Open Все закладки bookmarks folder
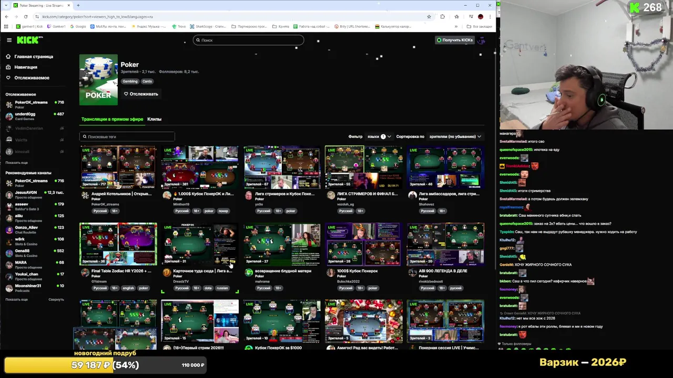 480,26
